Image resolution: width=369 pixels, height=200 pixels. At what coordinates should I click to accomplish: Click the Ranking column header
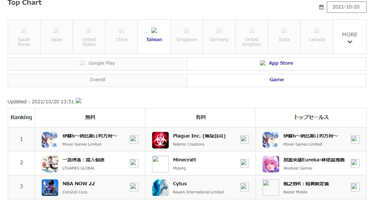click(21, 118)
